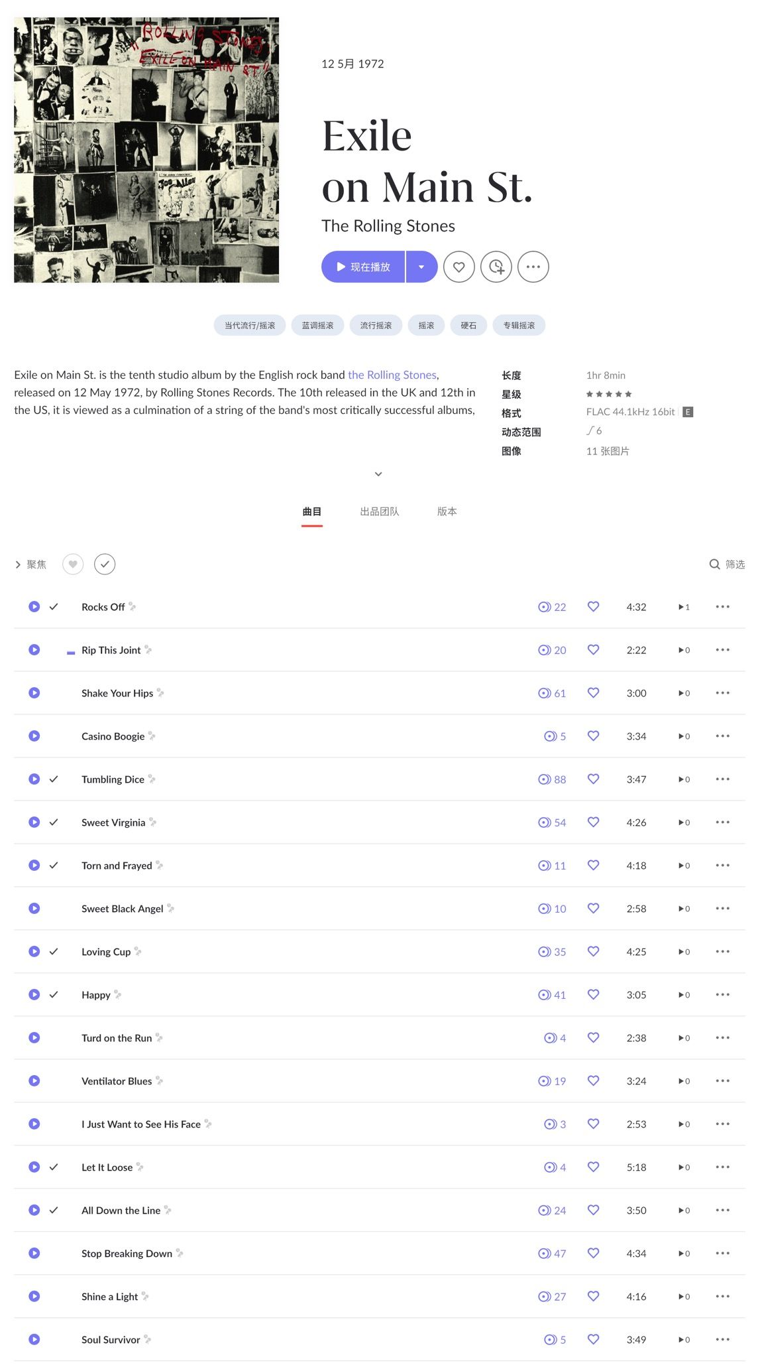Toggle the pick checkmark for Loving Cup
The height and width of the screenshot is (1371, 758).
[x=54, y=951]
